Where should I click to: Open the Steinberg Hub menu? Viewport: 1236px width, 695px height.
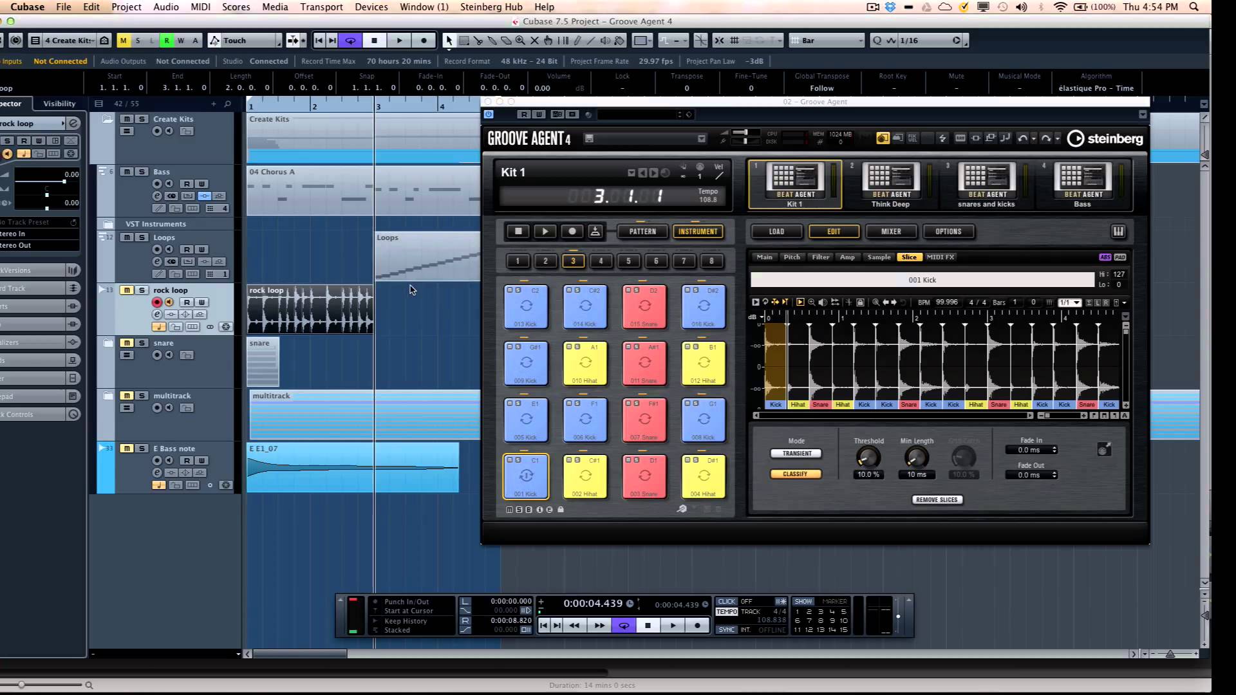pyautogui.click(x=491, y=7)
